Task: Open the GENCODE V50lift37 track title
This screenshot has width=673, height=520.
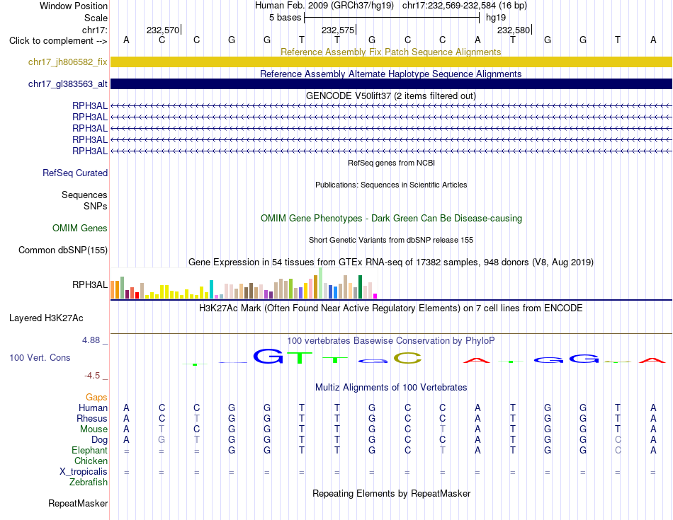Action: 390,96
